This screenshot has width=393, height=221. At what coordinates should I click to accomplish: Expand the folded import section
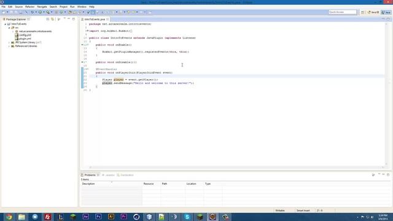click(87, 31)
